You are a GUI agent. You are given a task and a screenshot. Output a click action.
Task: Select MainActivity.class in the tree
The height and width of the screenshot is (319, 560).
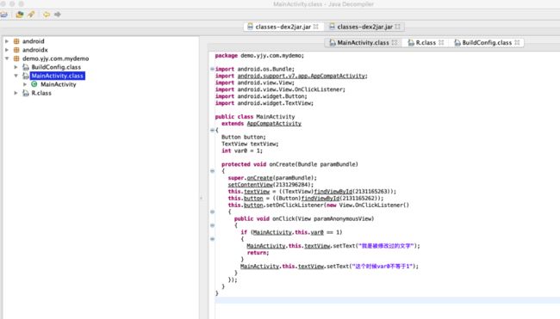(x=57, y=76)
